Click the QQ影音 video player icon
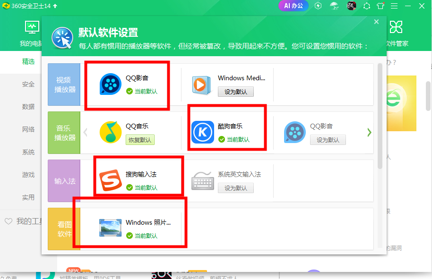The image size is (432, 279). click(111, 84)
